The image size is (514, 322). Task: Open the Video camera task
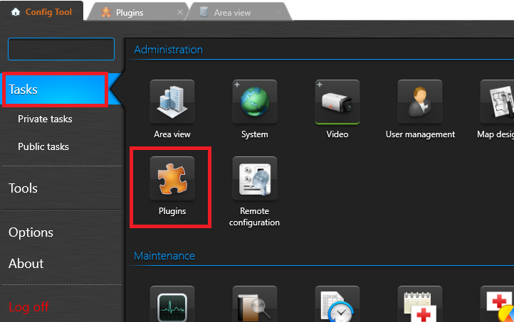click(337, 102)
